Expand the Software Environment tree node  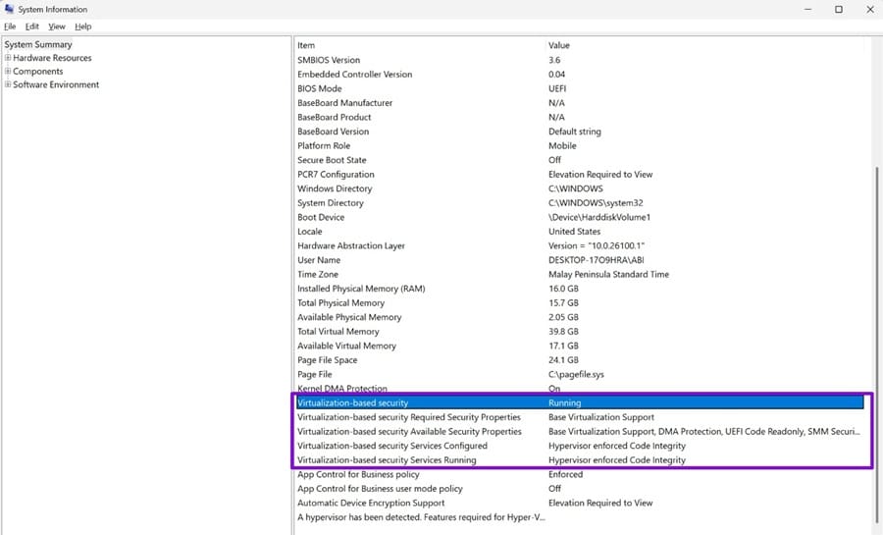pos(8,84)
